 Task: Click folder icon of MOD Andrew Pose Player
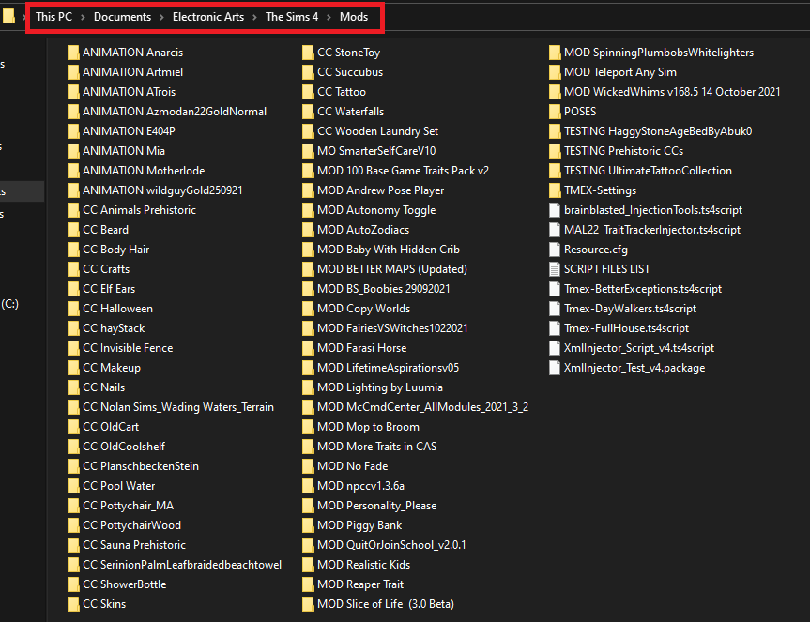308,191
